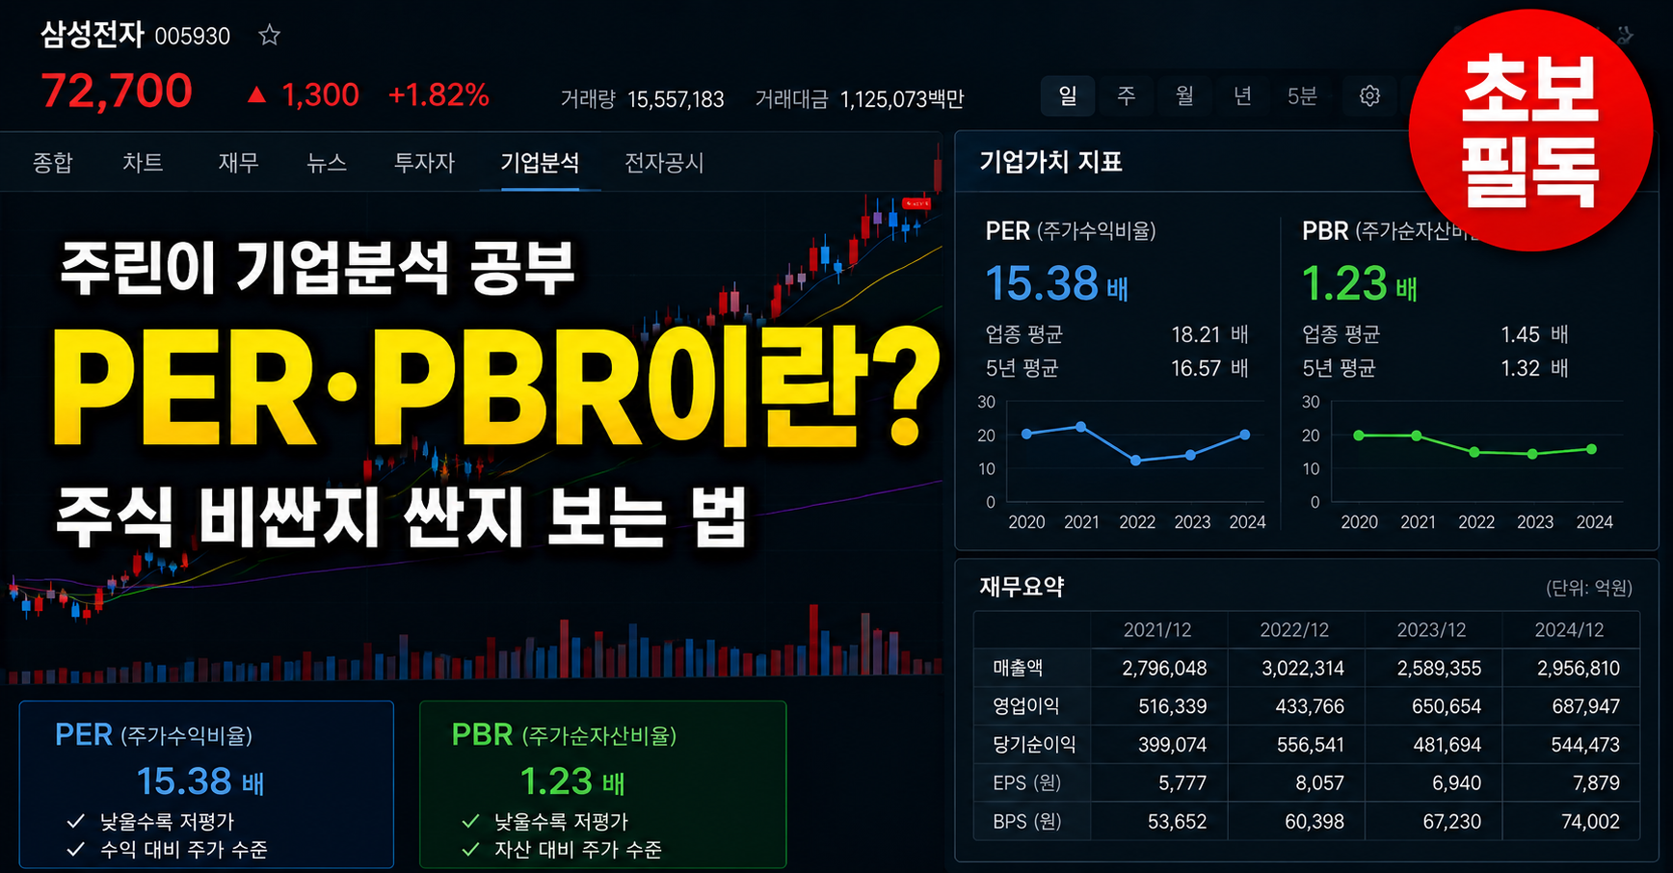
Task: Open the 재무 tab
Action: (x=238, y=162)
